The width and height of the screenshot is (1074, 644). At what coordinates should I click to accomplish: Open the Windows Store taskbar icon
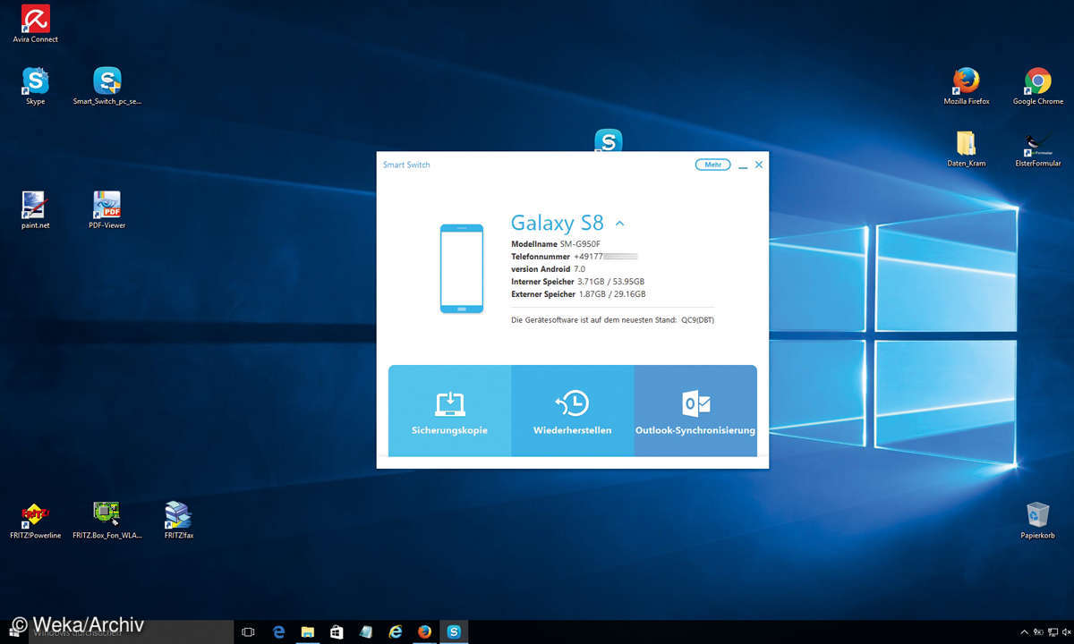coord(337,632)
